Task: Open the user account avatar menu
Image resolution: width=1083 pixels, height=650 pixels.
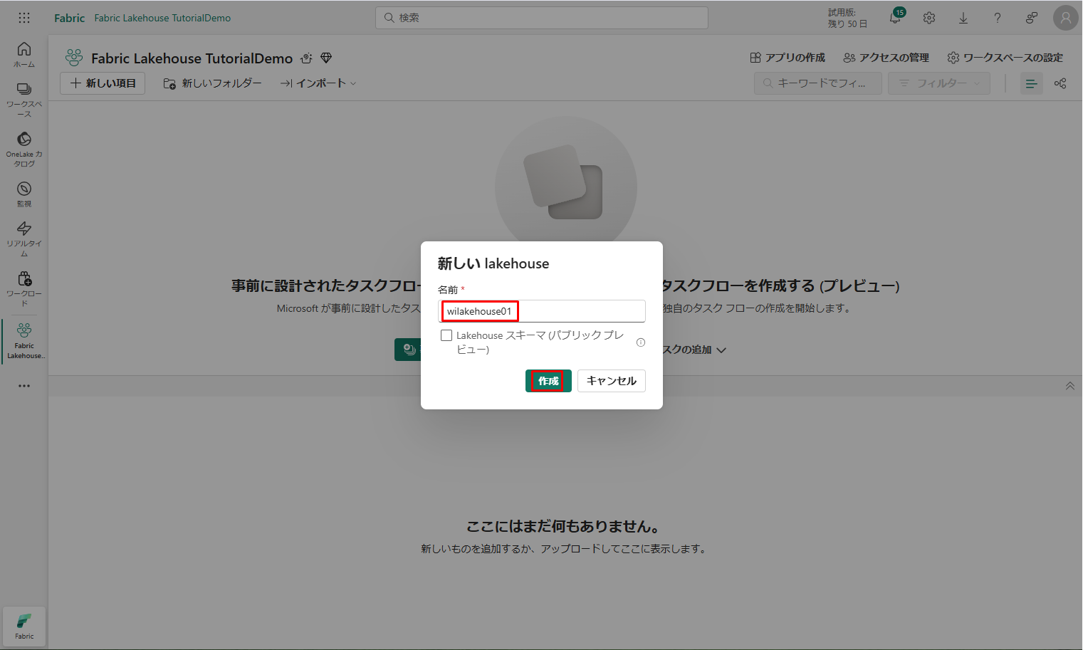Action: (1066, 18)
